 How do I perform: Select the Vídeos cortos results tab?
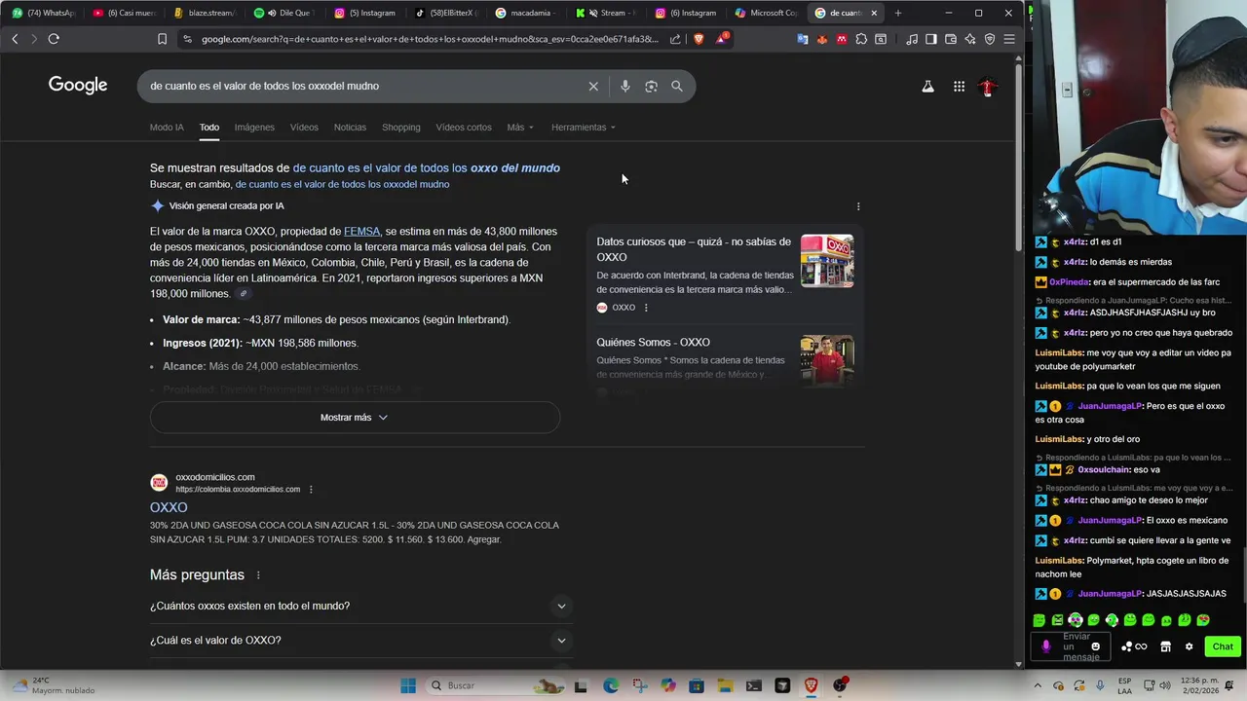point(464,128)
